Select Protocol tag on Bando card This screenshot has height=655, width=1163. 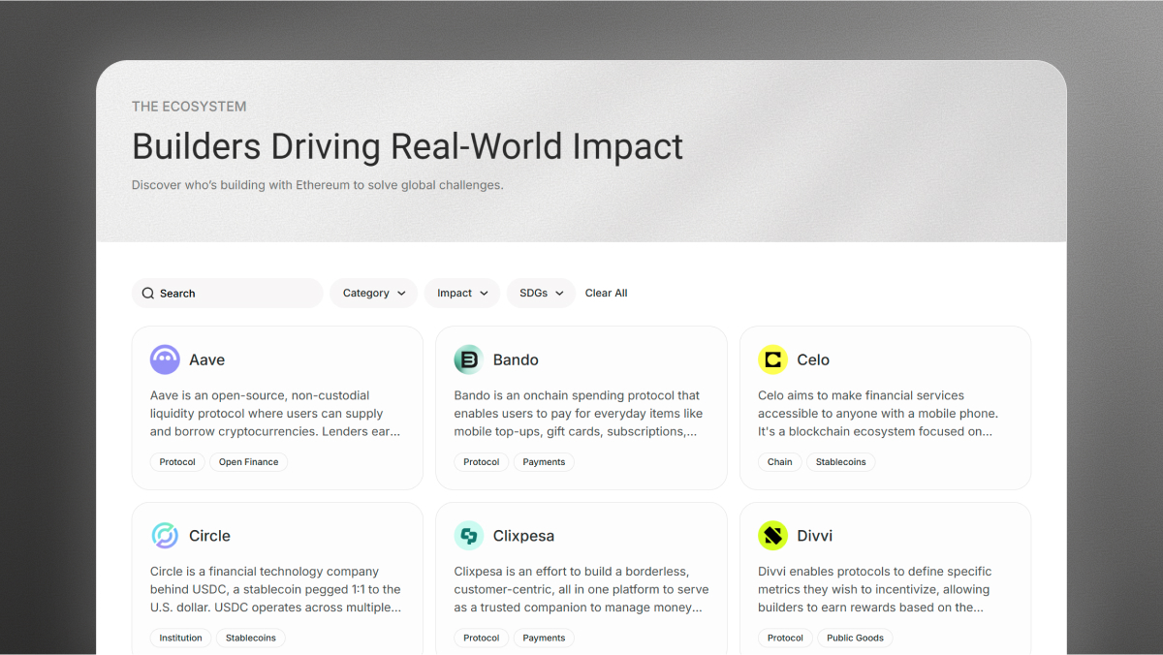tap(482, 462)
